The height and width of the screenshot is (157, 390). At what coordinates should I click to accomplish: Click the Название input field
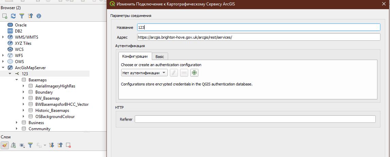pyautogui.click(x=259, y=27)
